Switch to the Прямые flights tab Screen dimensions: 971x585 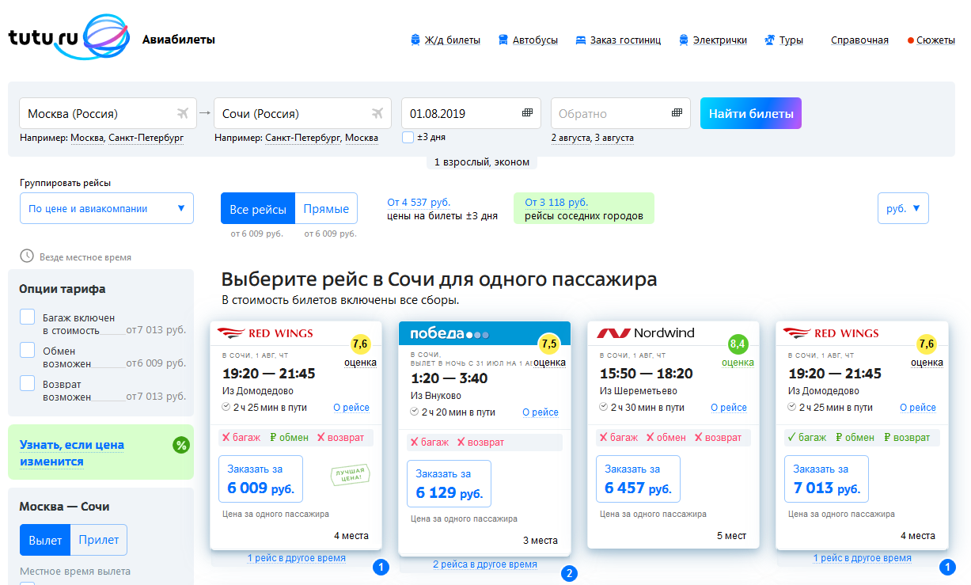click(x=326, y=209)
